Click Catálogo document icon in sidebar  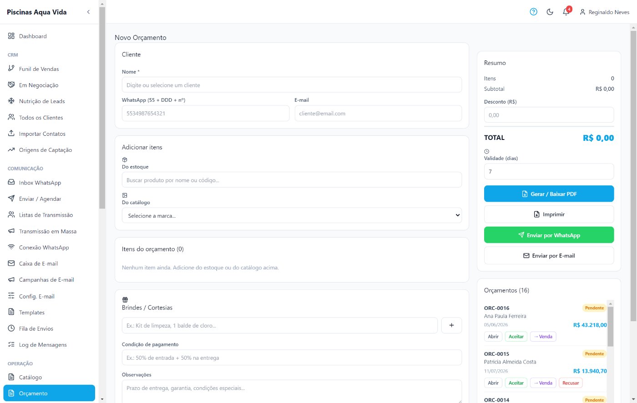click(11, 377)
